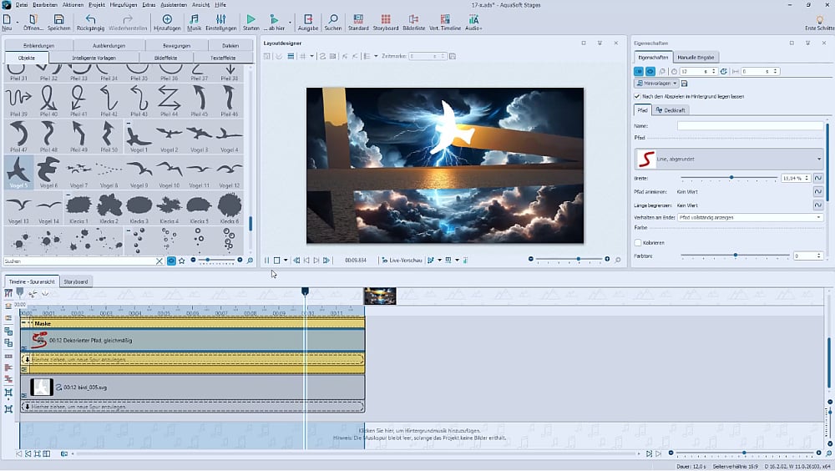Open the Extras menu

click(x=149, y=4)
